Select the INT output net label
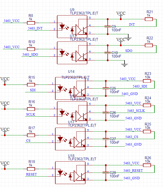Image resolution: width=163 pixels, height=187 pixels. [x=132, y=25]
